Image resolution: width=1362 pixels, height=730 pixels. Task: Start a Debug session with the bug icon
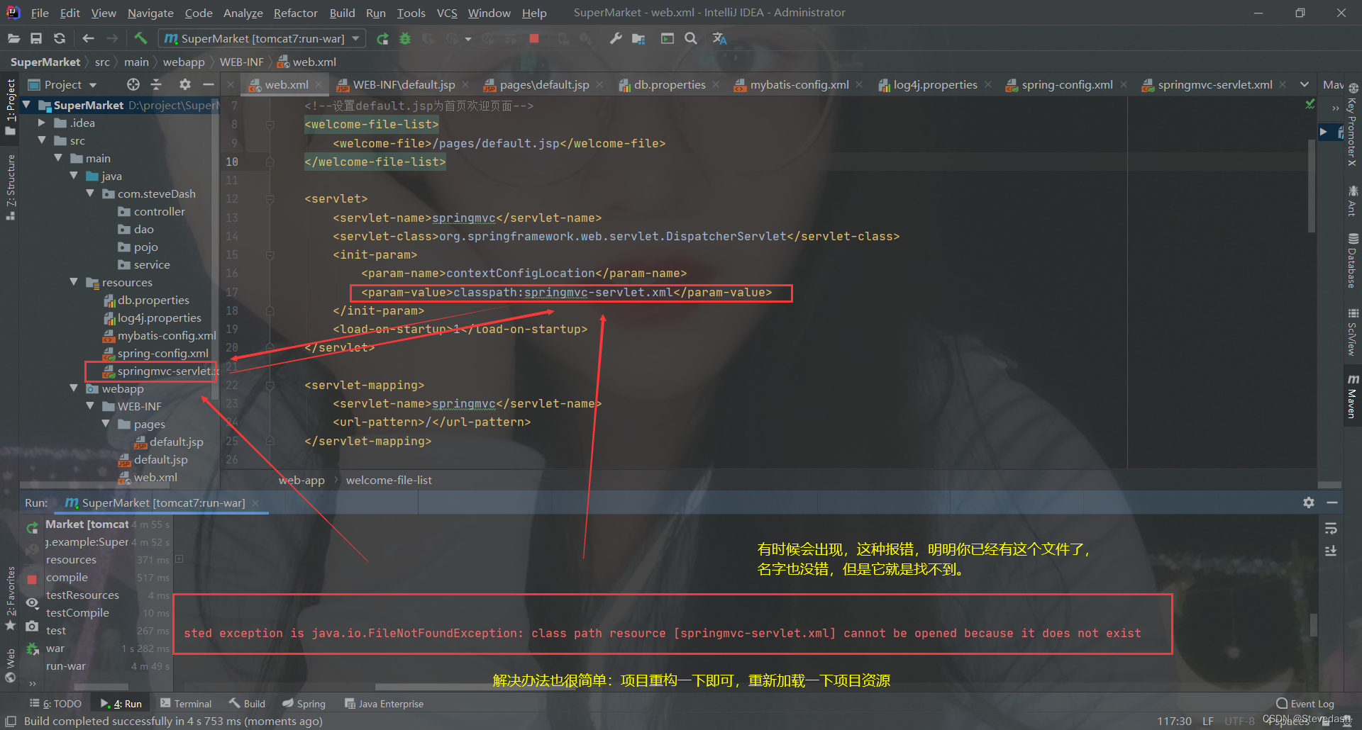pyautogui.click(x=405, y=38)
